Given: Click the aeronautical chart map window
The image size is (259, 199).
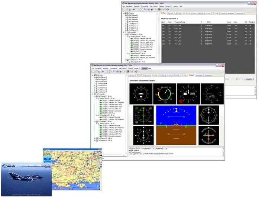Looking at the screenshot, I should 73,170.
